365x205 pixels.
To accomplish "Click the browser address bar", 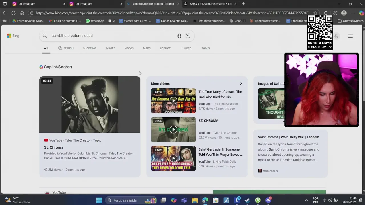I will tap(173, 13).
